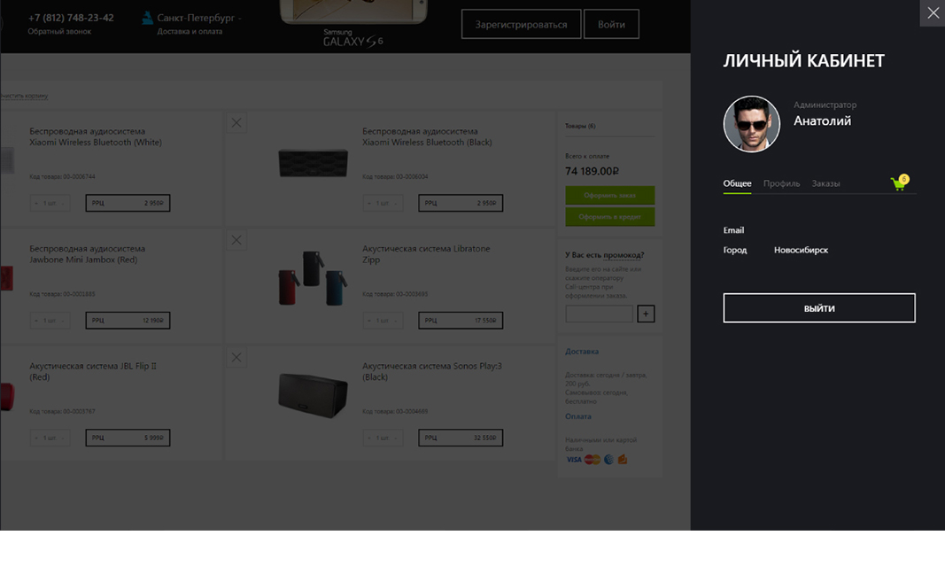
Task: Click Код товара: 00-0006744 text
Action: point(62,176)
